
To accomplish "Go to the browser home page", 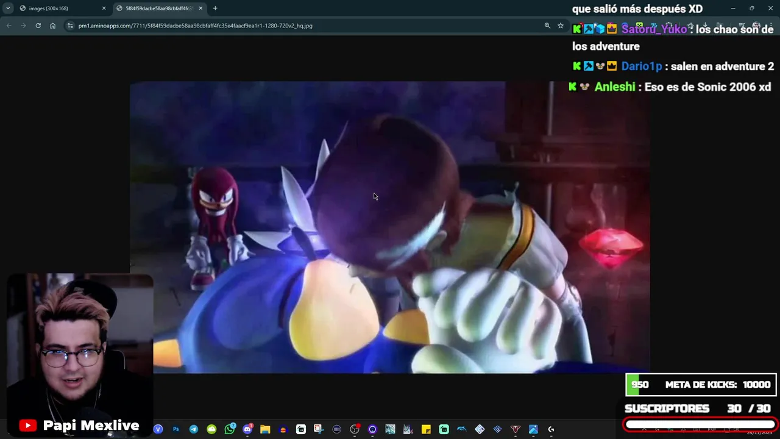I will pyautogui.click(x=52, y=26).
